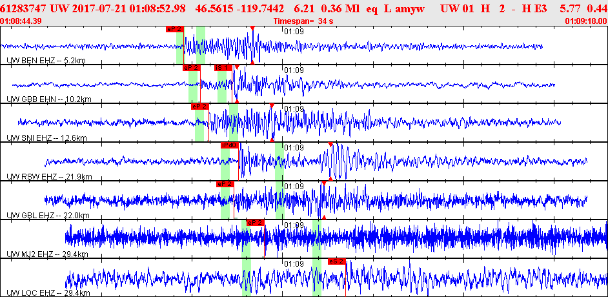This screenshot has height=297, width=608.
Task: Select the eP 2 pick flag on SNI trace
Action: 199,107
